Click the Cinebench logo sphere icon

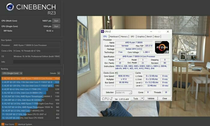[x=10, y=7]
